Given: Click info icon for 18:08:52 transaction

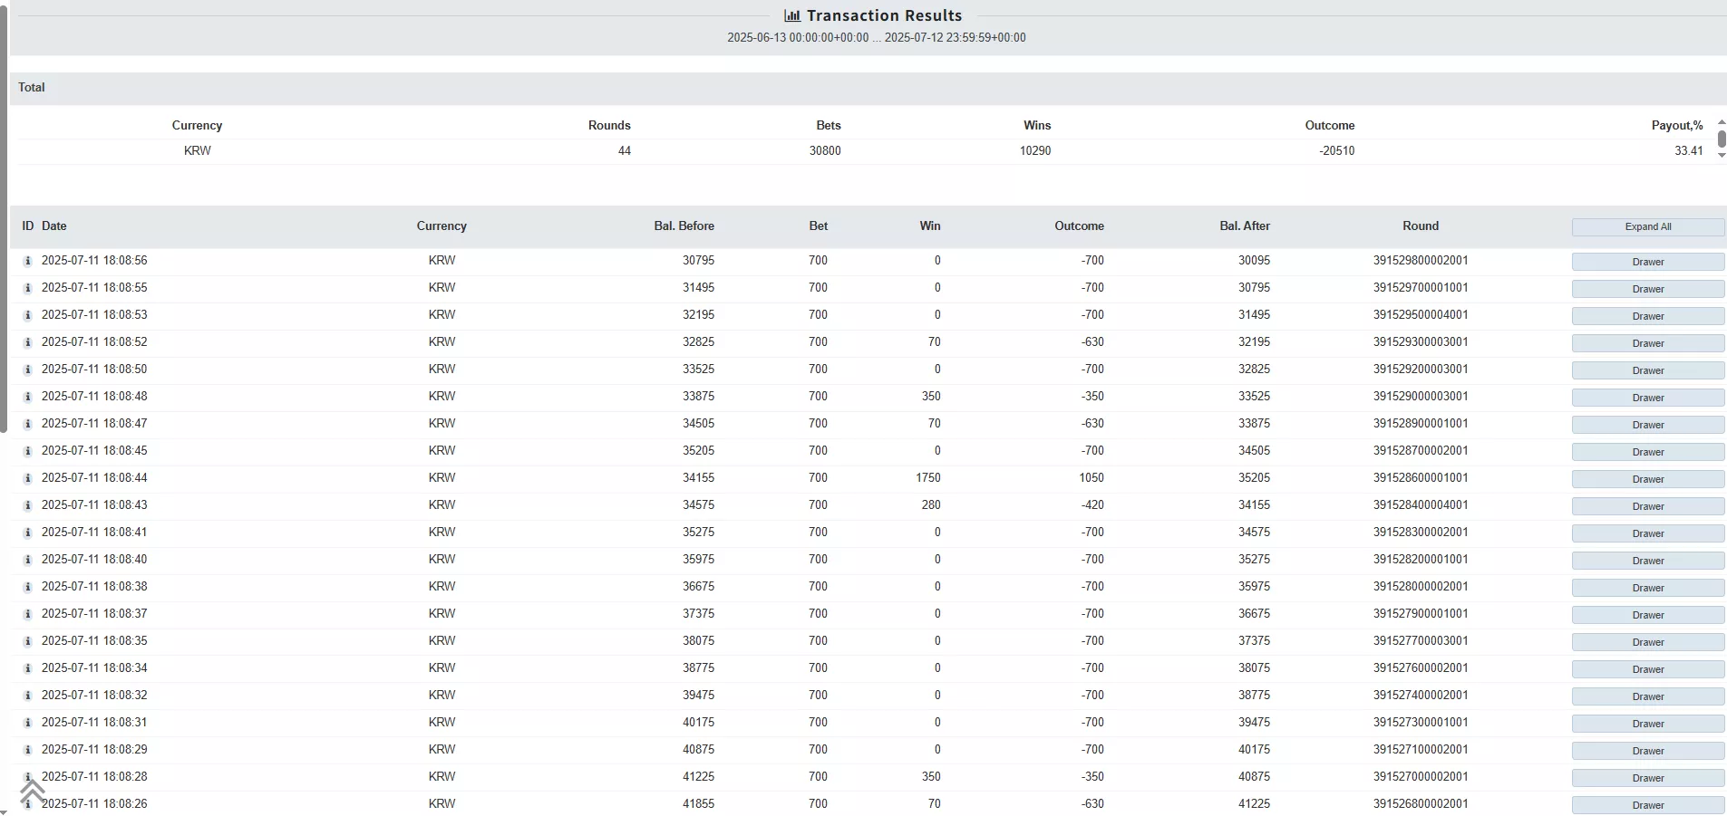Looking at the screenshot, I should [28, 342].
